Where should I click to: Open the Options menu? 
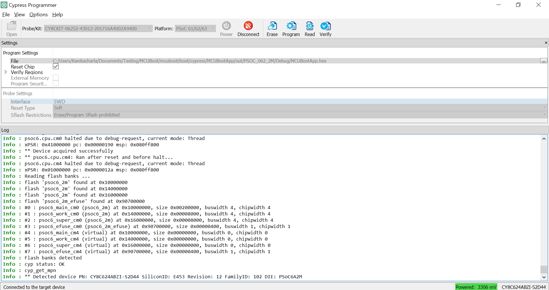(38, 15)
